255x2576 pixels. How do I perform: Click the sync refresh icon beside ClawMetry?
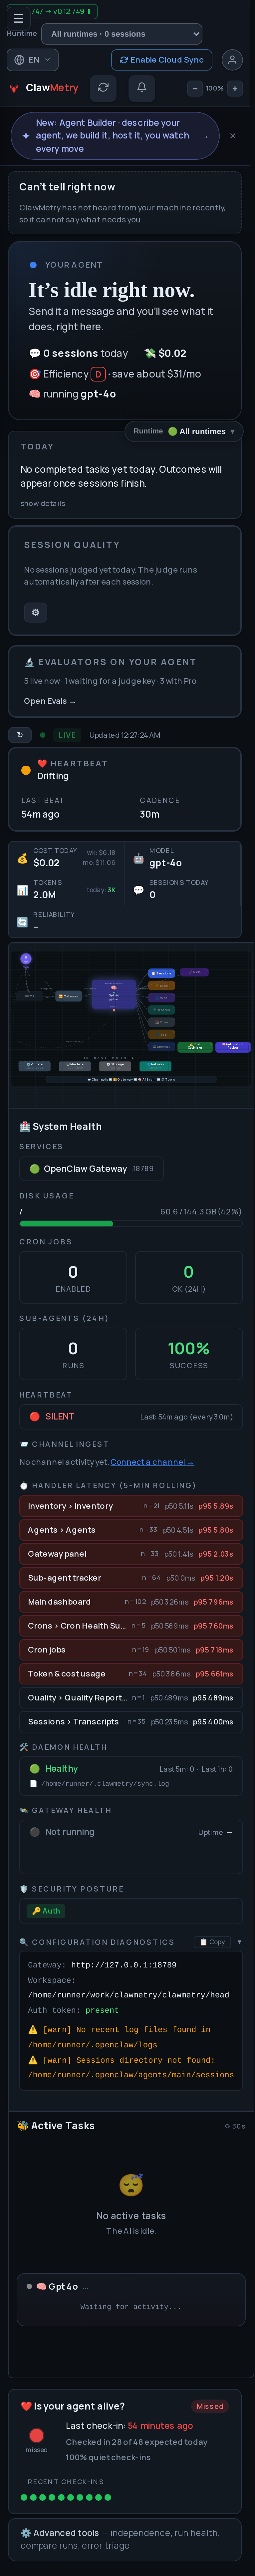coord(103,88)
